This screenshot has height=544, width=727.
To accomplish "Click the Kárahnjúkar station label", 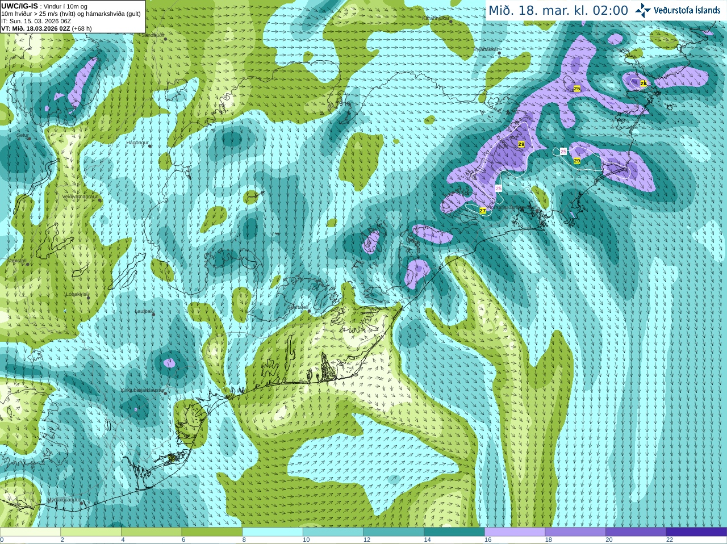I will tap(436, 18).
